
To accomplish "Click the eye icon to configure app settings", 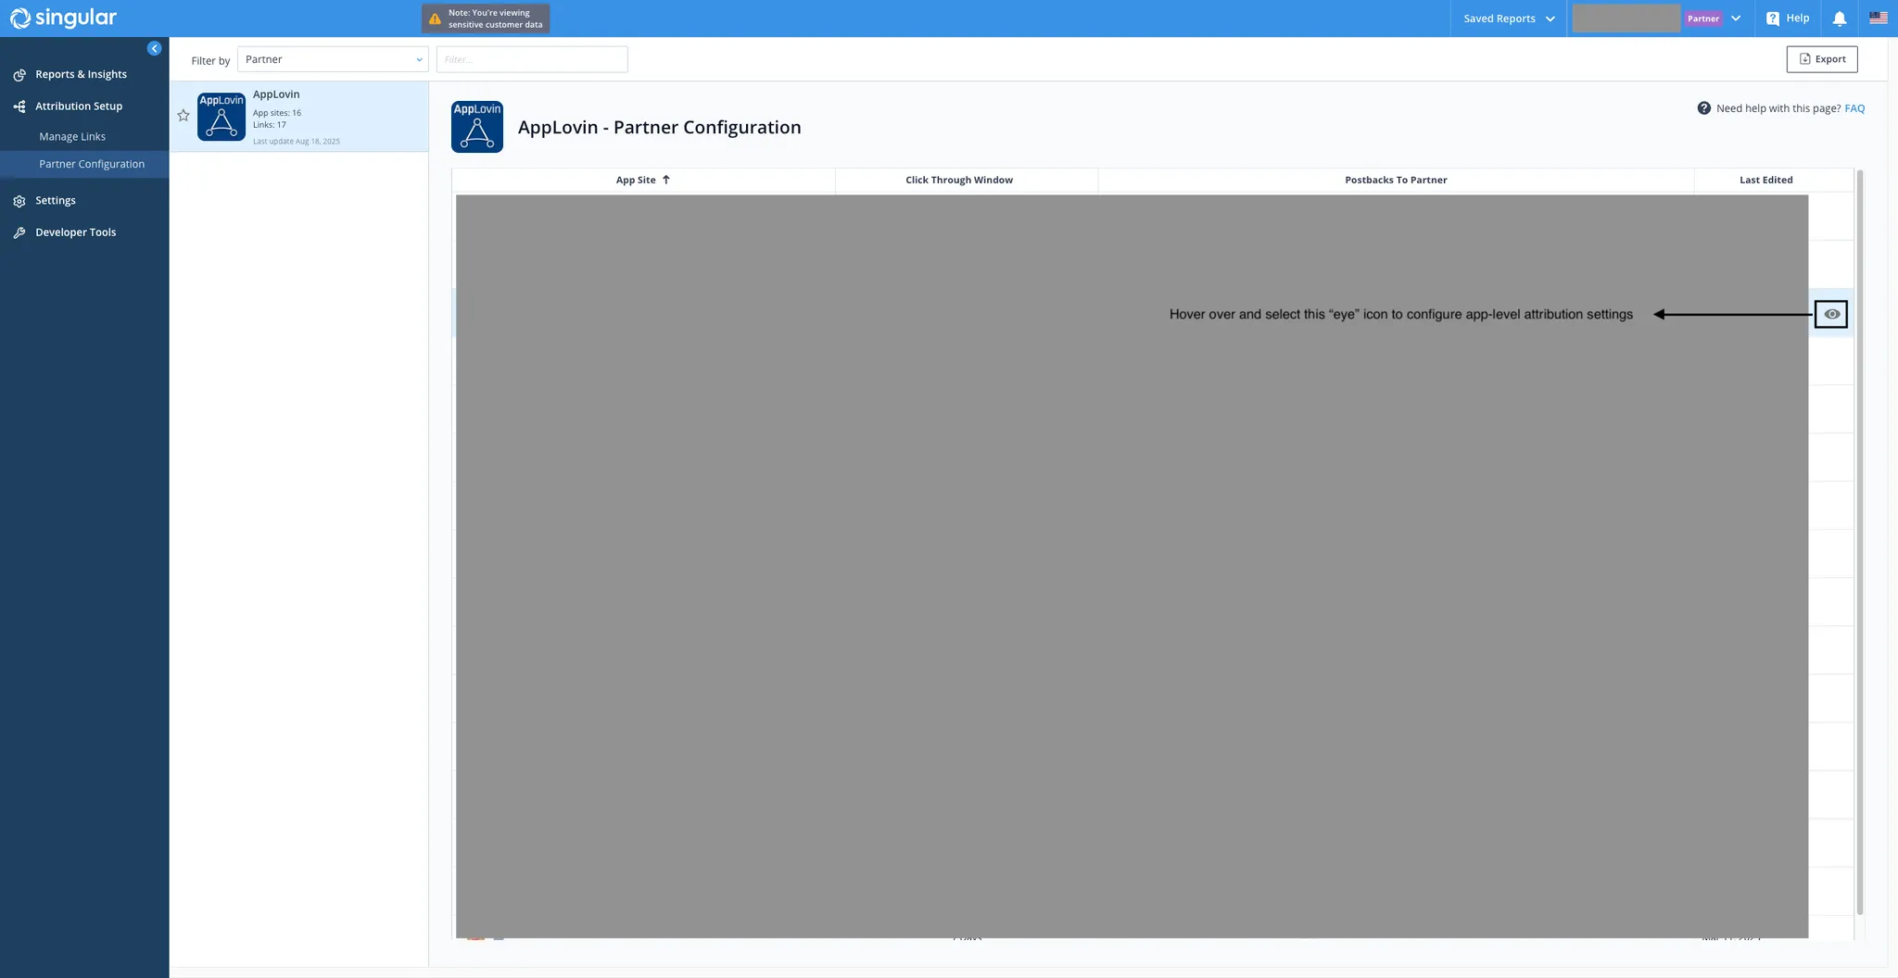I will click(1831, 314).
